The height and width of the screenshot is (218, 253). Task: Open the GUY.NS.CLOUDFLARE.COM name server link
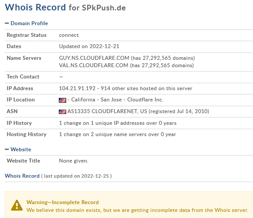[x=94, y=58]
